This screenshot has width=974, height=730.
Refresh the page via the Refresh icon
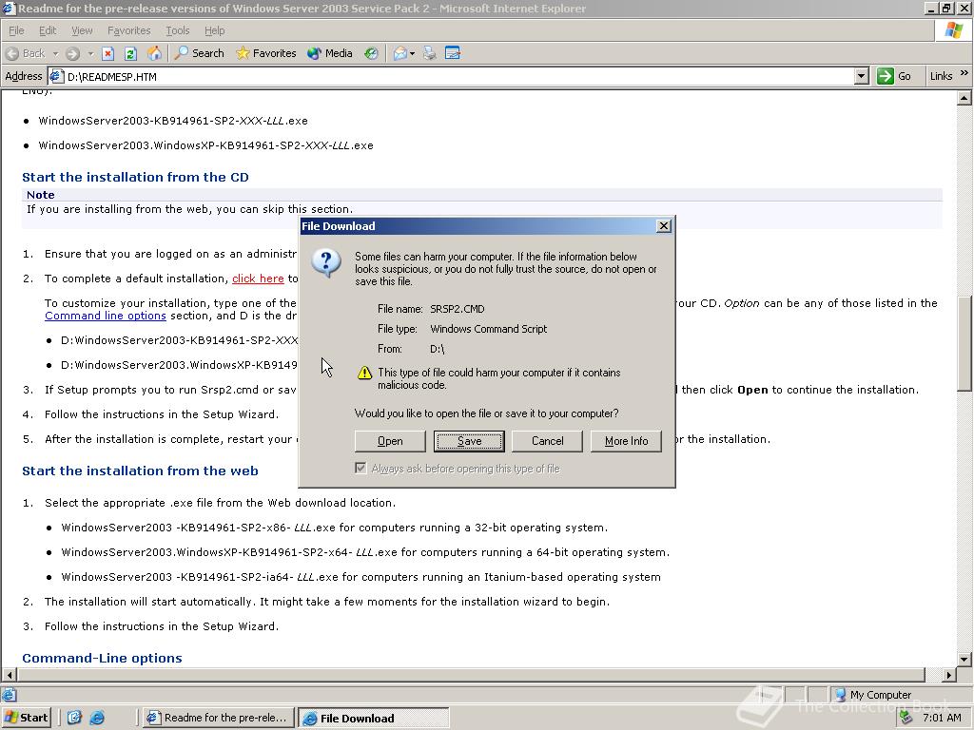(130, 53)
